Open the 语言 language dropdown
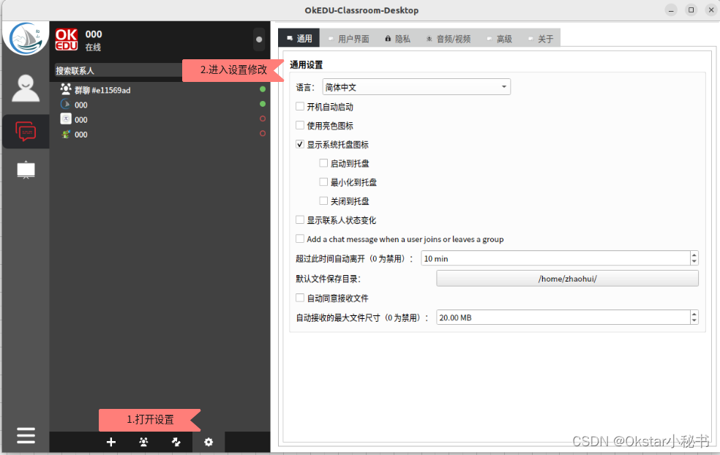 coord(416,87)
